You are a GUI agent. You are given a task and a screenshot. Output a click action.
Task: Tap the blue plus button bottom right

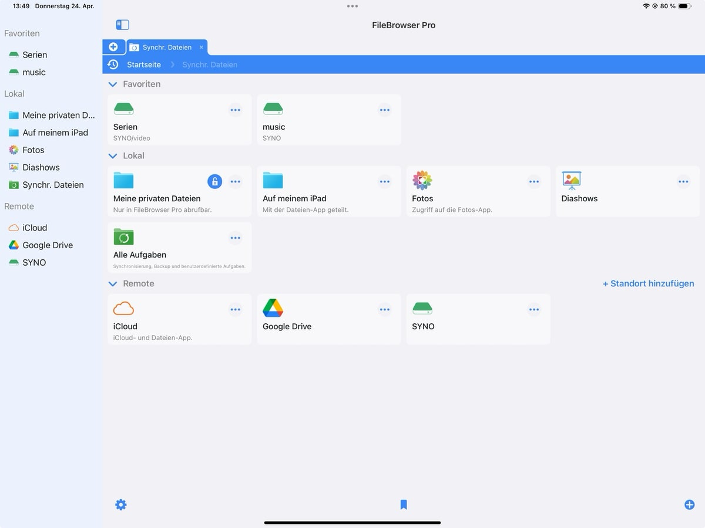689,505
